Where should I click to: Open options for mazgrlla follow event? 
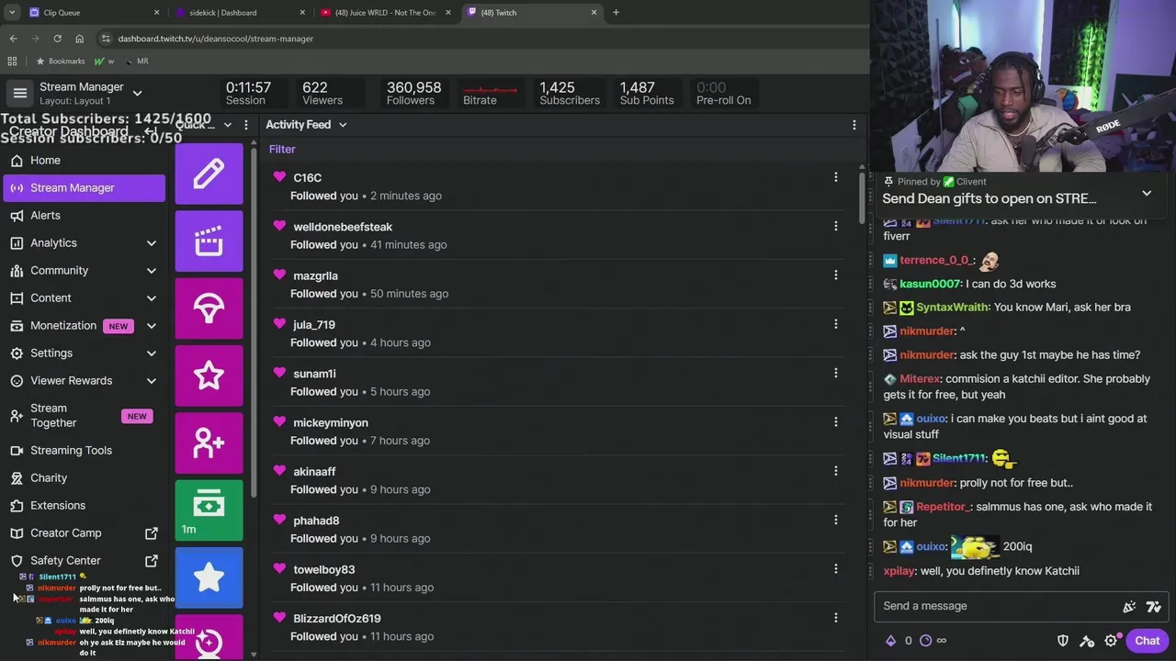(x=835, y=274)
